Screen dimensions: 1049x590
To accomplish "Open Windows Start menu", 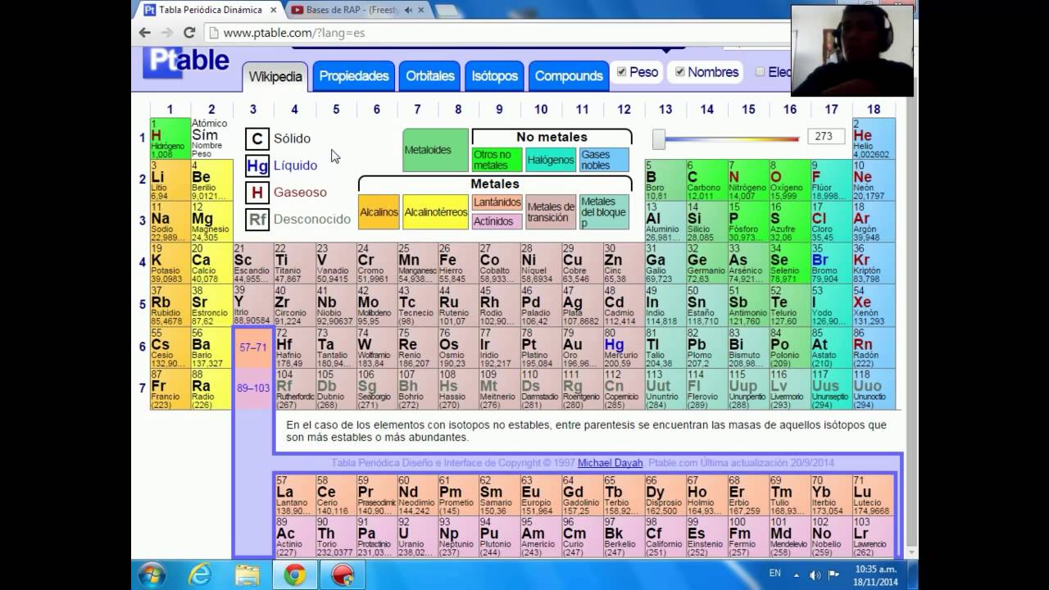I will (x=151, y=575).
